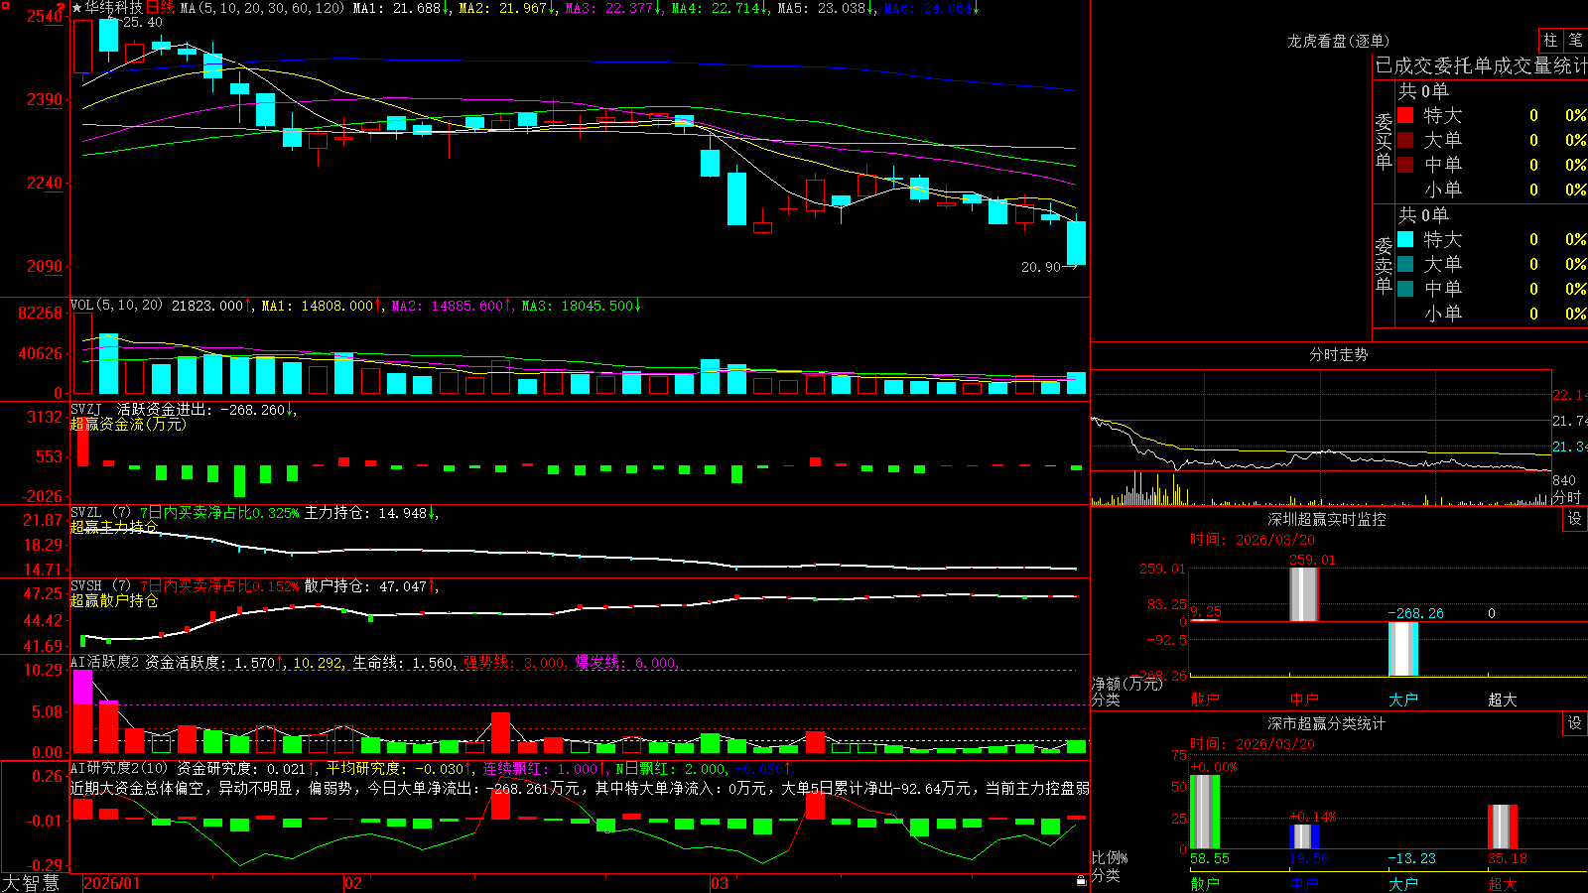Viewport: 1588px width, 893px height.
Task: Click the 日线 period label
Action: pyautogui.click(x=160, y=8)
